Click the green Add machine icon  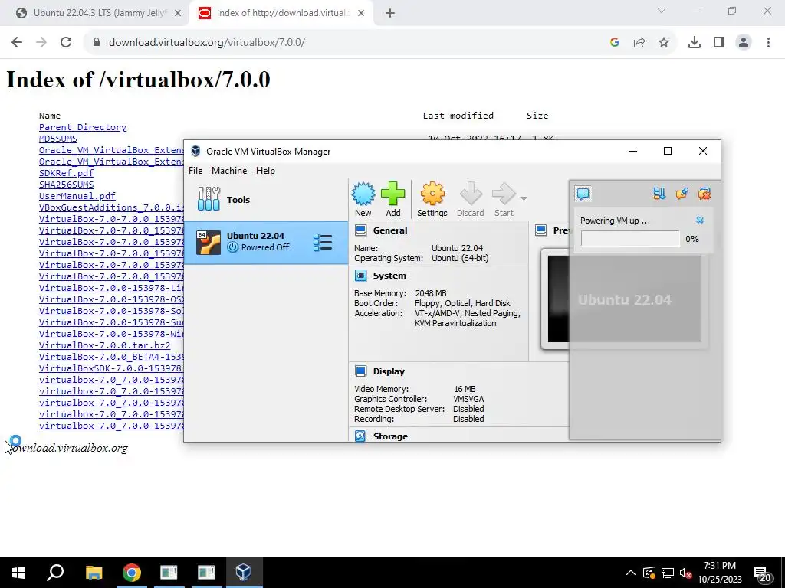[x=393, y=194]
